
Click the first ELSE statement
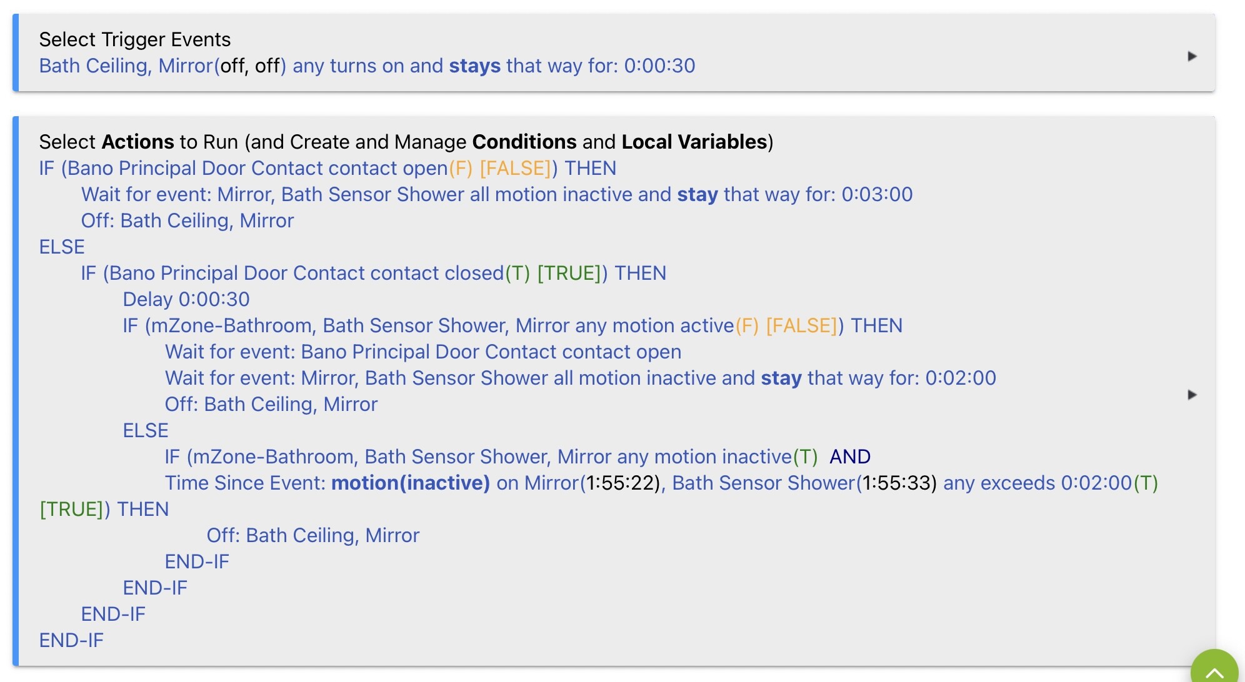click(62, 247)
